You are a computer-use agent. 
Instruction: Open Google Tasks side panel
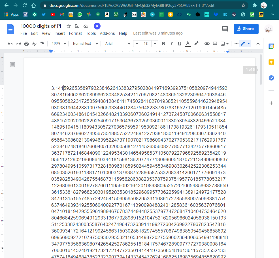pos(271,78)
